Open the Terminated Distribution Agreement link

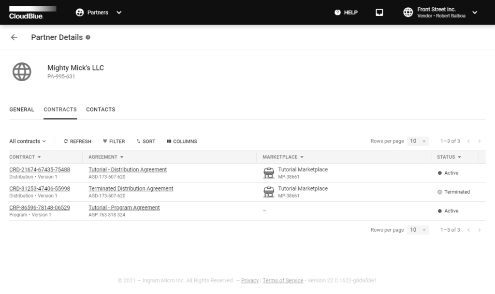tap(131, 189)
